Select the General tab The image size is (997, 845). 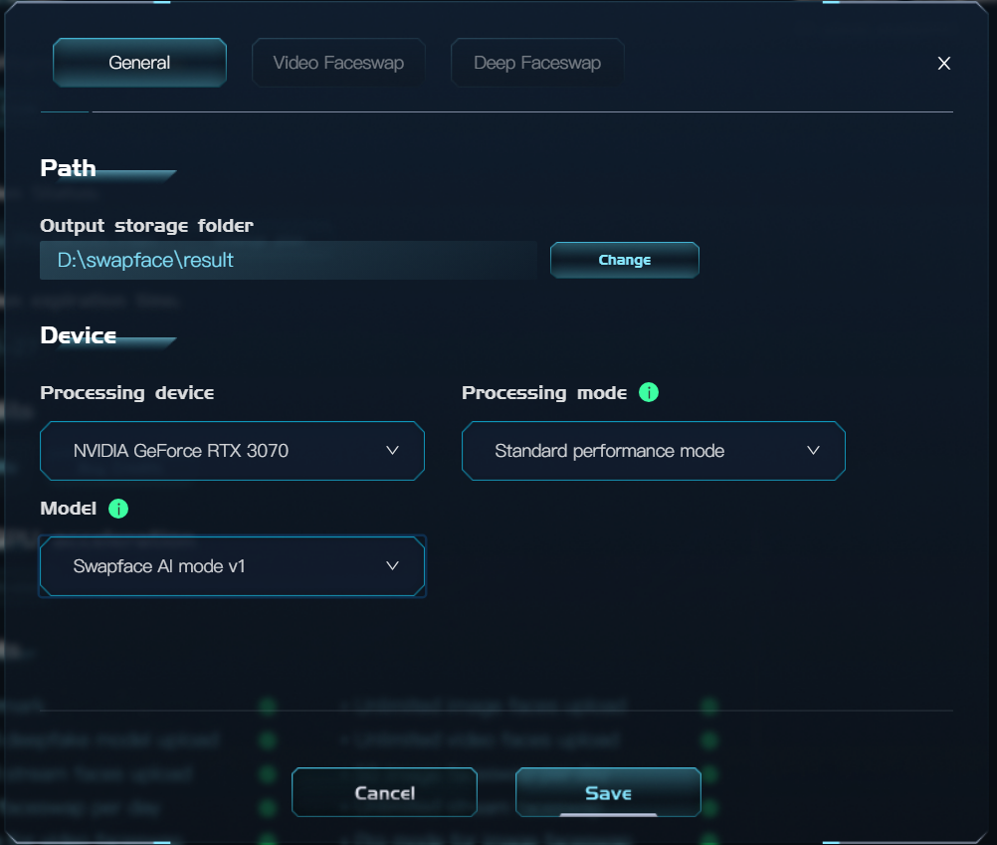pos(139,62)
